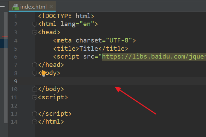
Task: Click the left vertical scrollbar thumb
Action: coord(6,67)
